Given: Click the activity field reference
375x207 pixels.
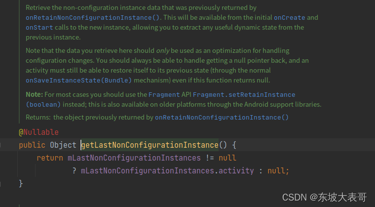Looking at the screenshot, I should pos(236,171).
